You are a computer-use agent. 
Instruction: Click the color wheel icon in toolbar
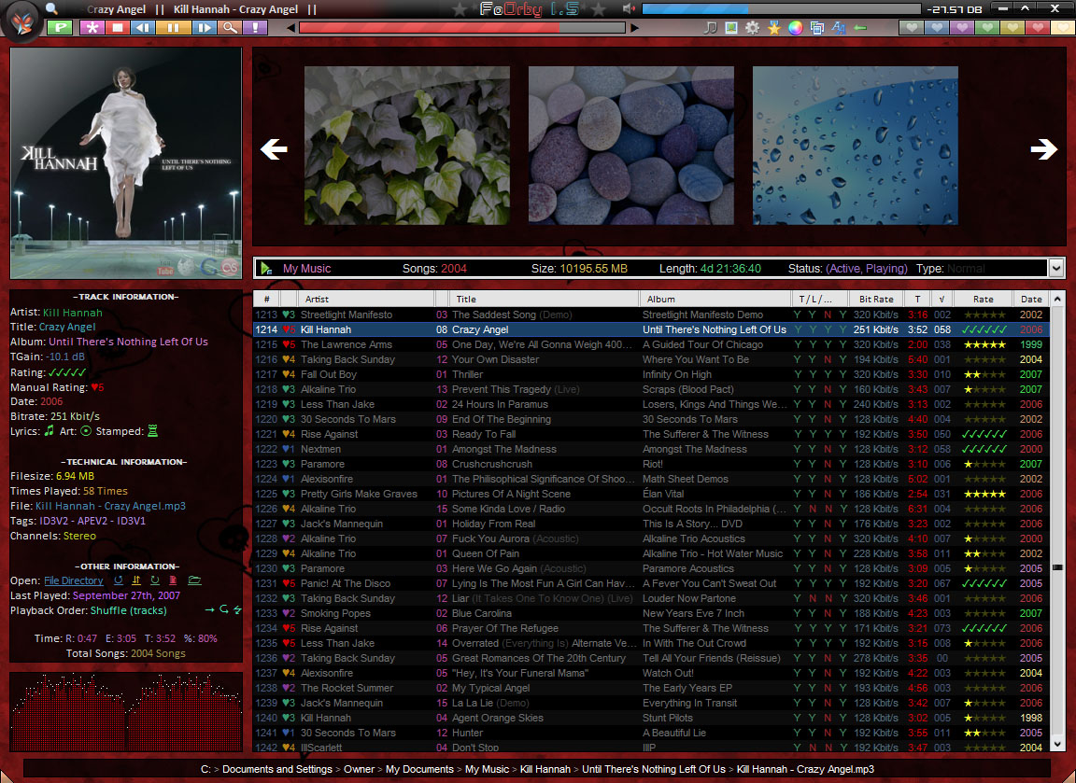click(795, 28)
